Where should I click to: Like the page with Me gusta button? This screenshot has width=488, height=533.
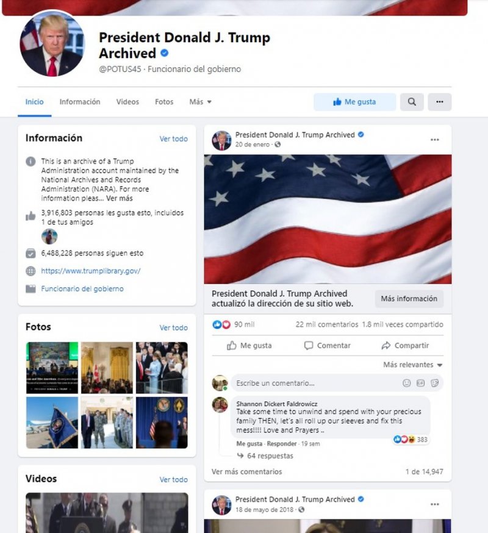354,102
